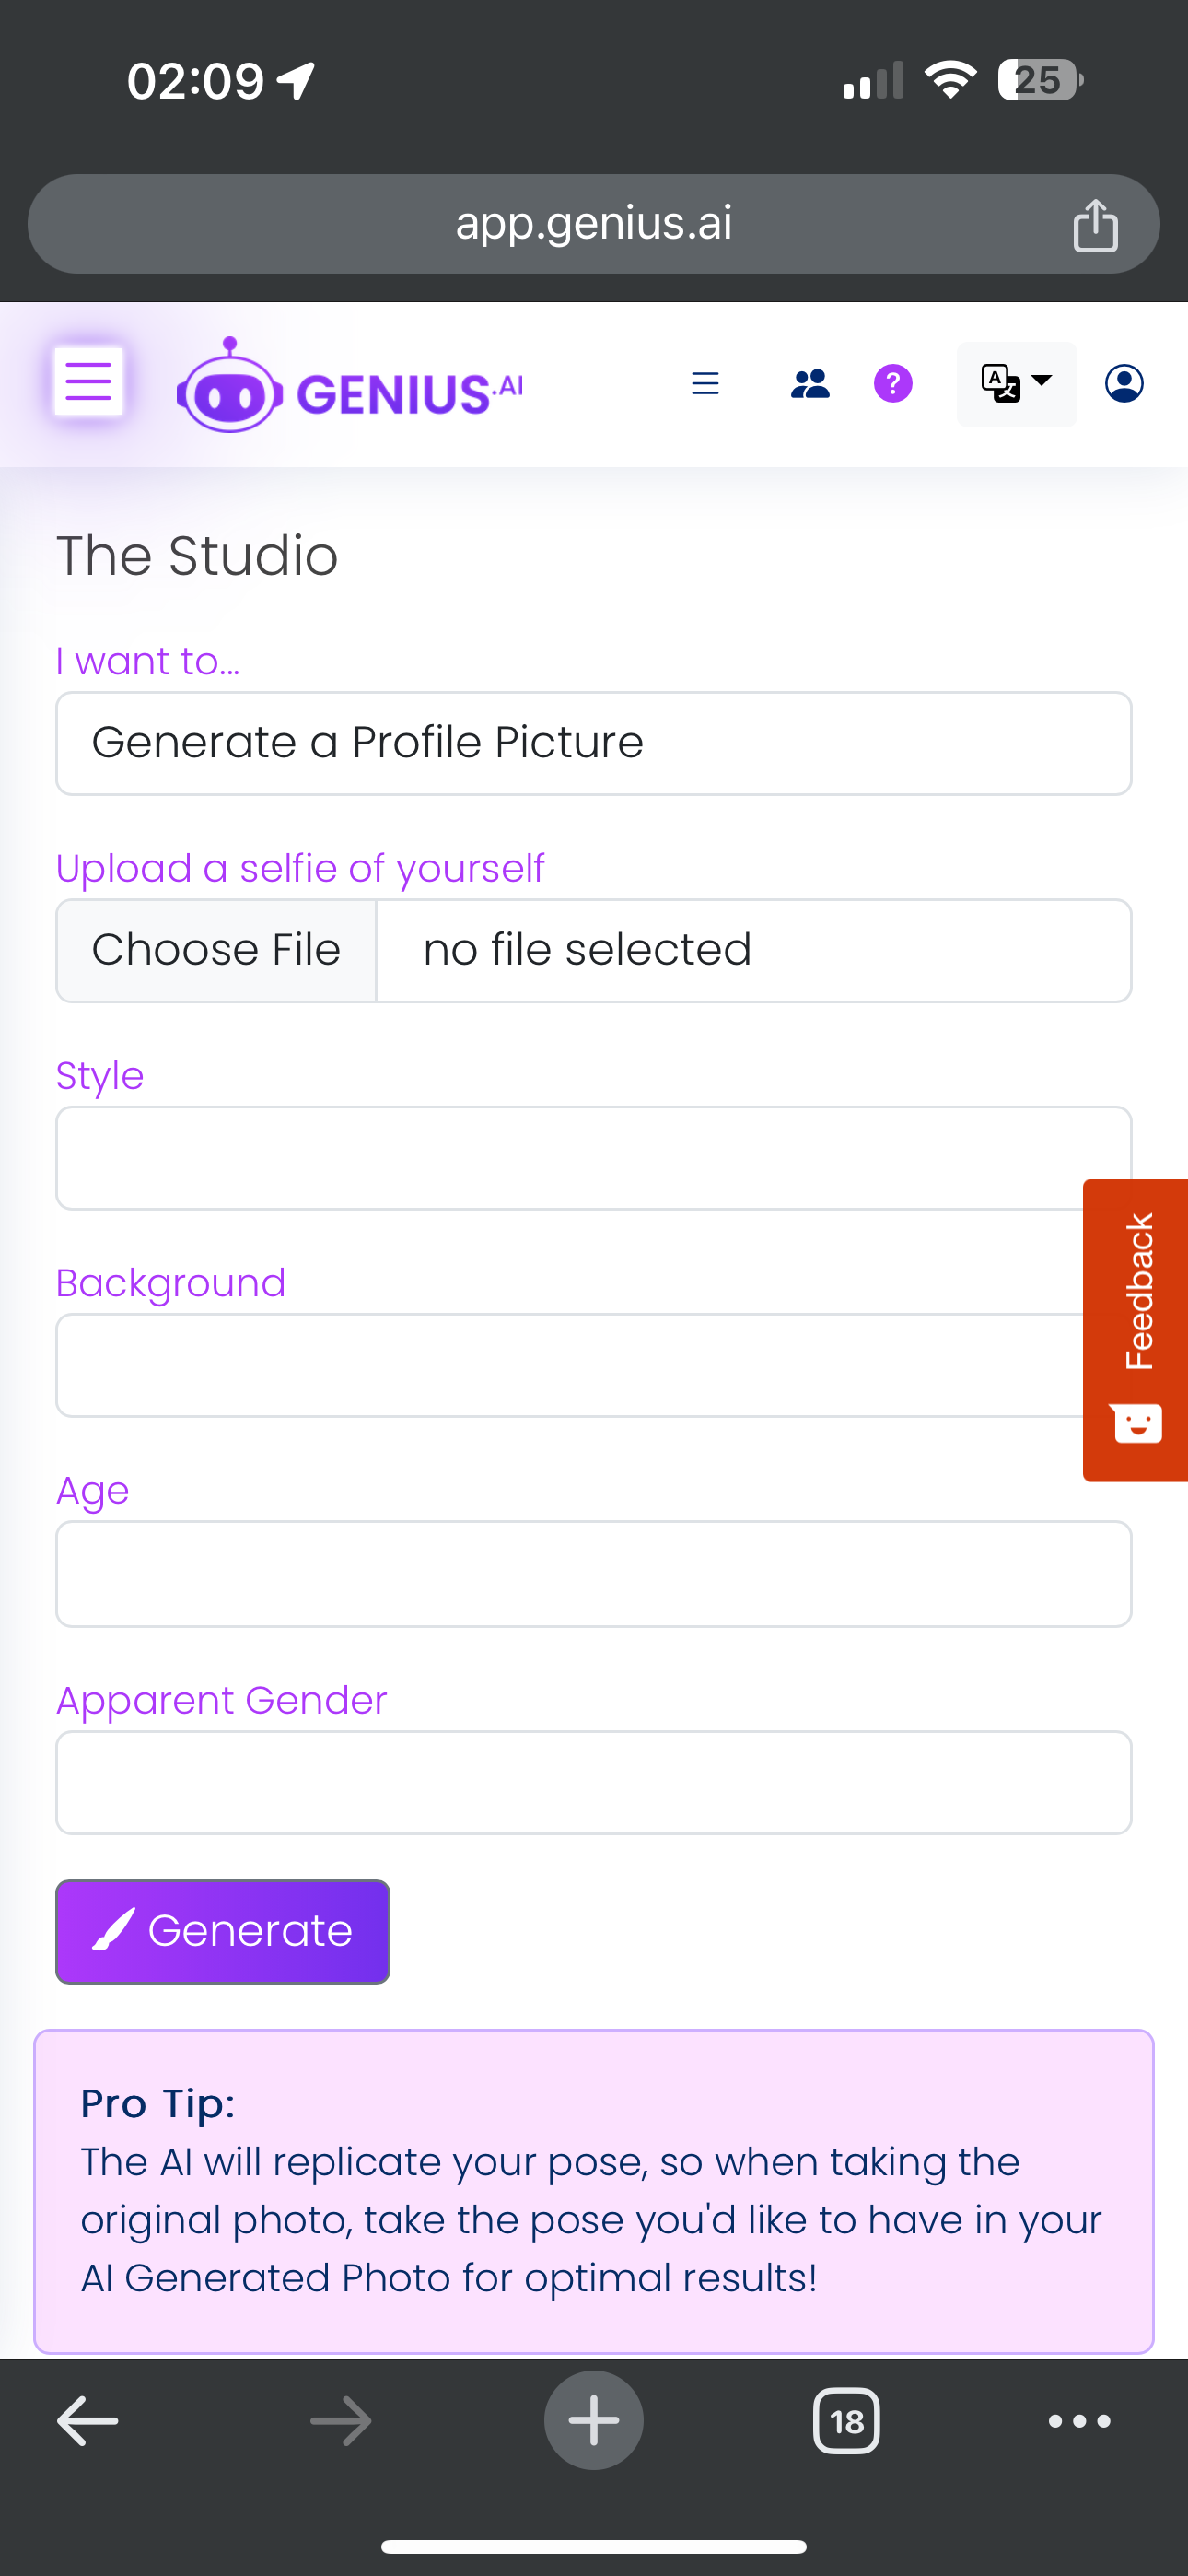This screenshot has width=1188, height=2576.
Task: Tap the browser share icon in address bar
Action: pos(1095,225)
